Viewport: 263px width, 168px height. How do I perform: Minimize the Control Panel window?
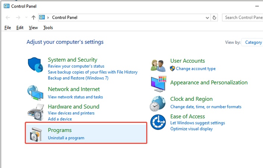point(257,6)
